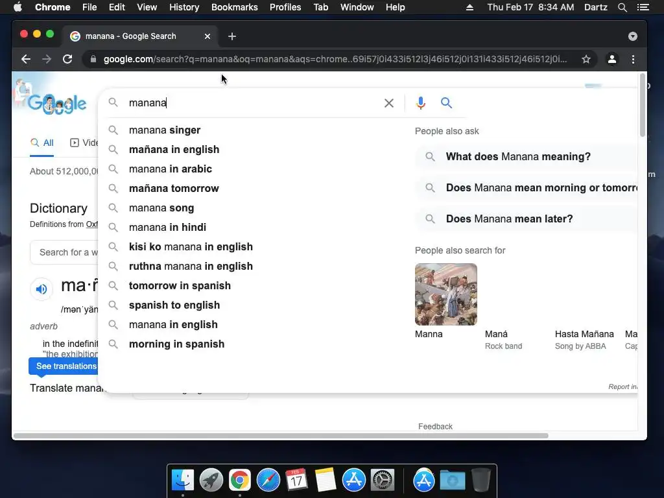Open the History menu
Screen dimensions: 664x498
pos(184,7)
